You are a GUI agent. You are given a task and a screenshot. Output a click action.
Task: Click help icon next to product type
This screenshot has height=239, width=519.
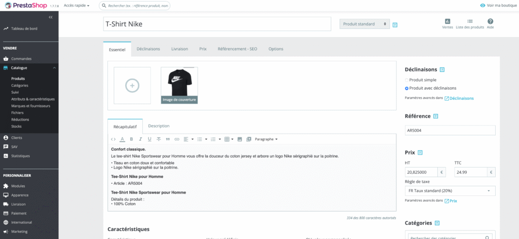(x=395, y=25)
